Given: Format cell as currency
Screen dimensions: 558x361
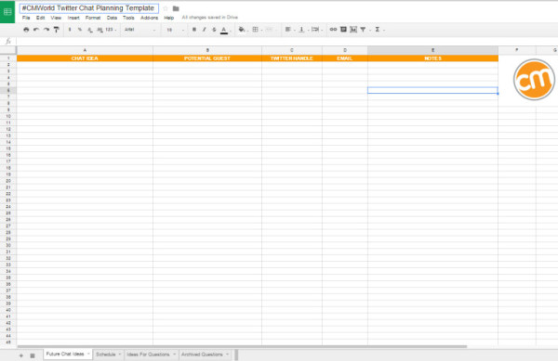Looking at the screenshot, I should click(x=70, y=30).
